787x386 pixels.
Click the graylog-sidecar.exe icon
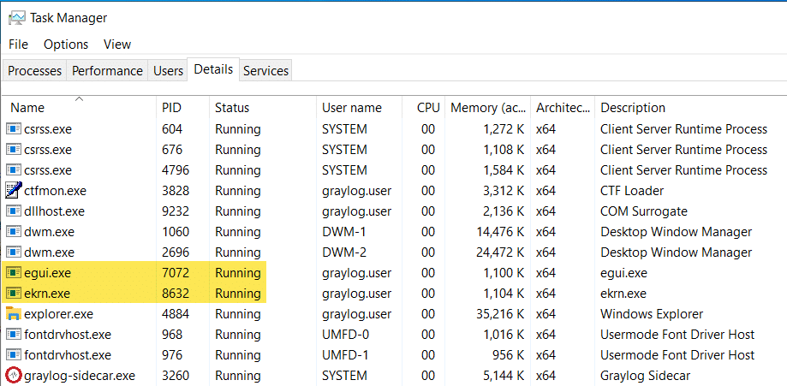14,376
